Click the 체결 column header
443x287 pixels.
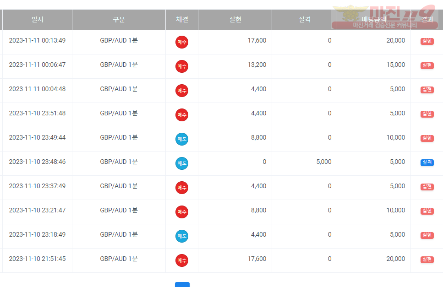(182, 20)
